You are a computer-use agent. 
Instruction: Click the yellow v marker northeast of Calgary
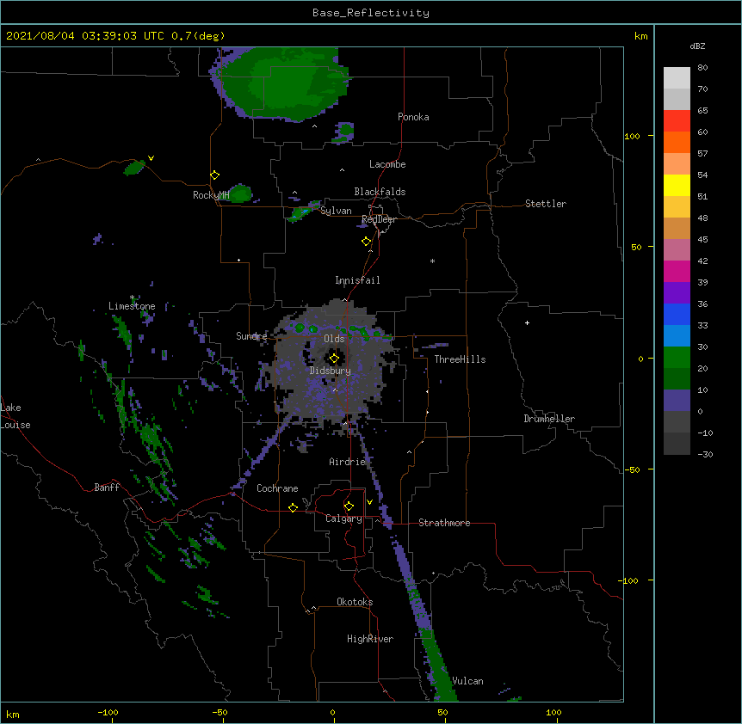(x=369, y=502)
